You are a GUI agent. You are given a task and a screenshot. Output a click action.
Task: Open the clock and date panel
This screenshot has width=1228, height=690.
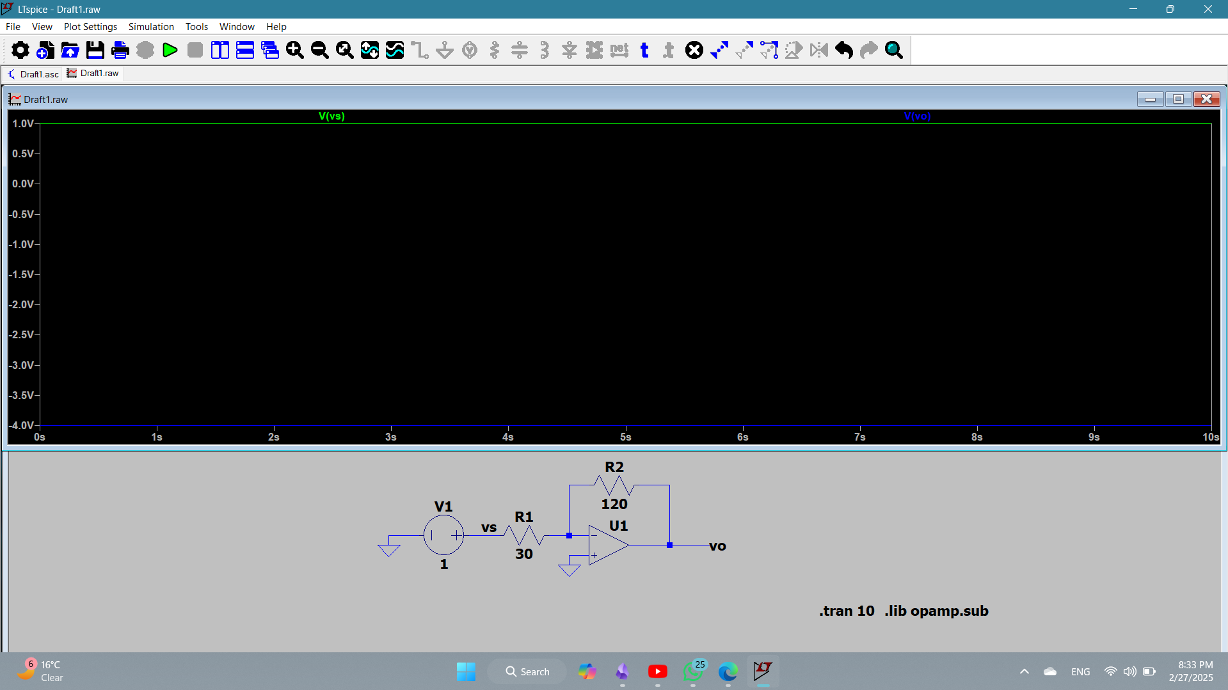point(1191,671)
